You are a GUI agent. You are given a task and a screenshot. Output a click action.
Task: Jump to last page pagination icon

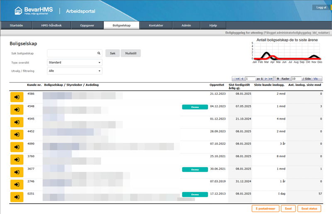(x=271, y=79)
